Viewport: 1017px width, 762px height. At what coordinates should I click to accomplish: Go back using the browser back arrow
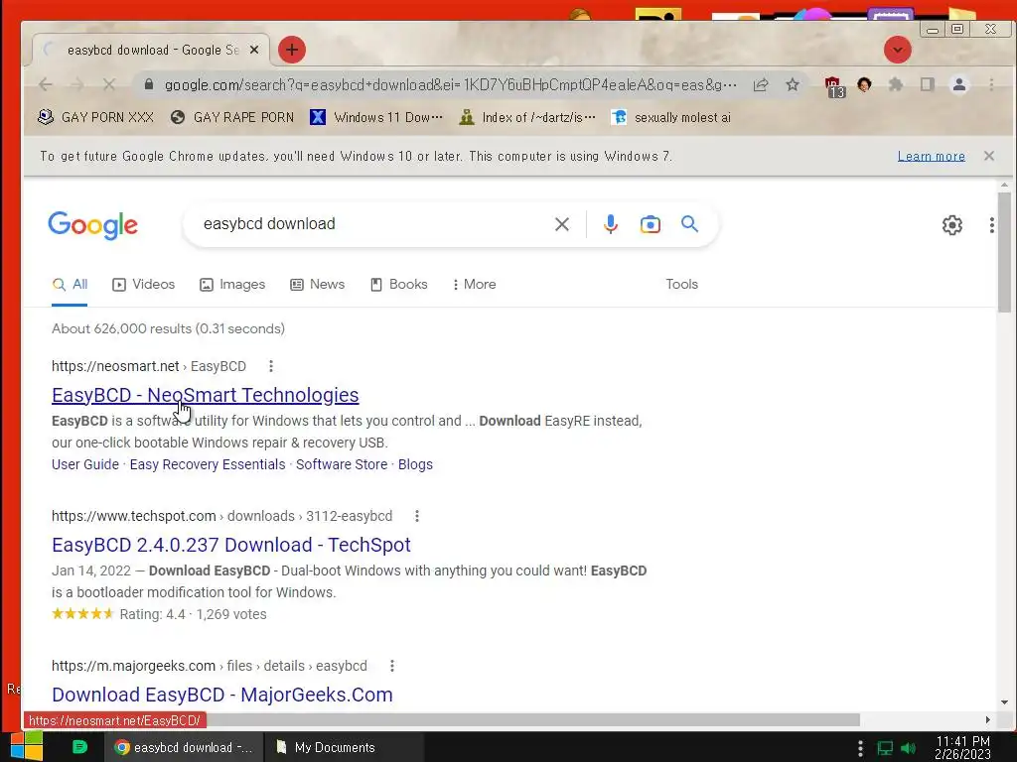point(46,85)
